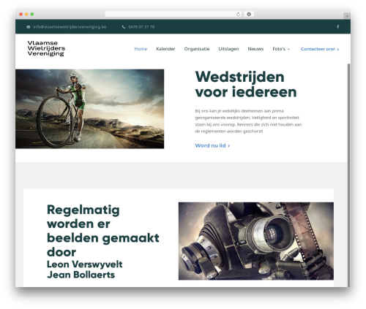Click the browser address bar
366x309 pixels.
pos(173,15)
